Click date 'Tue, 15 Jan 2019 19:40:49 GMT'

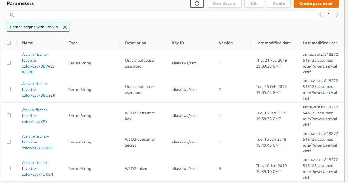click(x=271, y=142)
